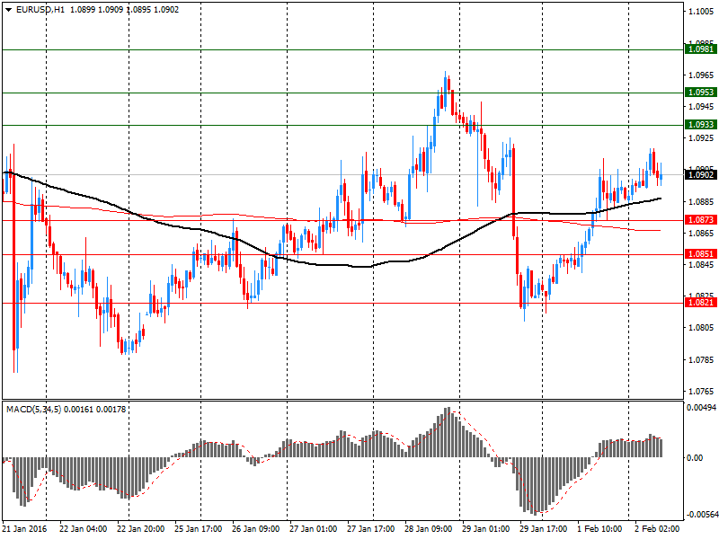
Task: Click the 1.0845 price scale value
Action: tap(701, 265)
